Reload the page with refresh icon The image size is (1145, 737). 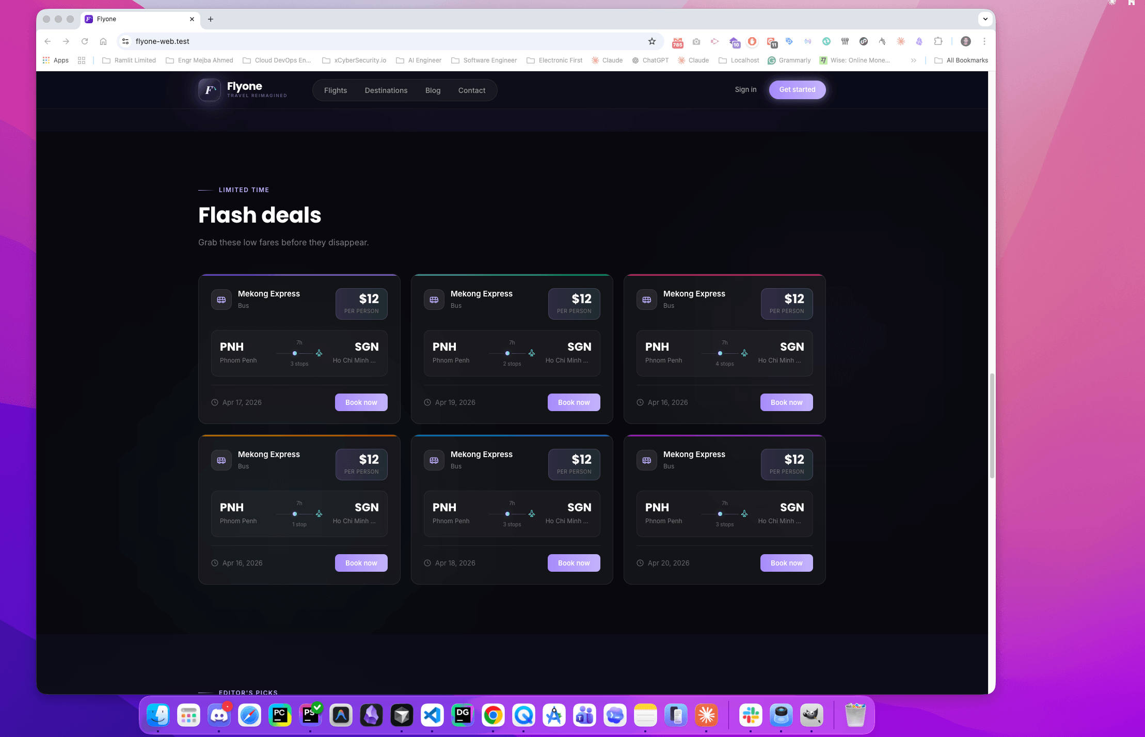(85, 41)
